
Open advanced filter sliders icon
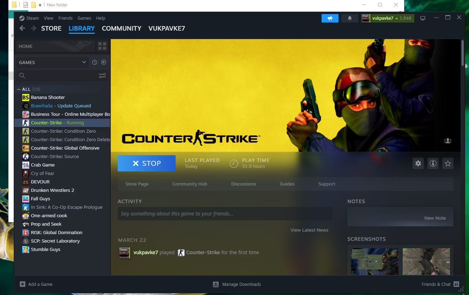click(102, 76)
